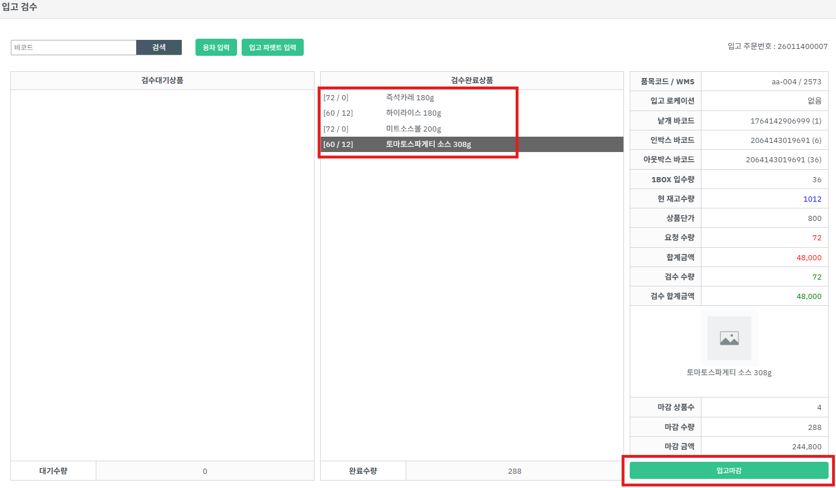This screenshot has height=488, width=836.
Task: Click the 검수대기상품 panel header
Action: (162, 80)
